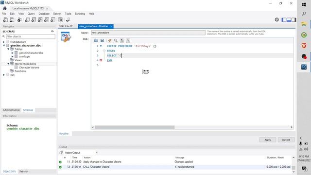Image resolution: width=311 pixels, height=175 pixels.
Task: Toggle the left sidebar panel visibility
Action: point(284,19)
